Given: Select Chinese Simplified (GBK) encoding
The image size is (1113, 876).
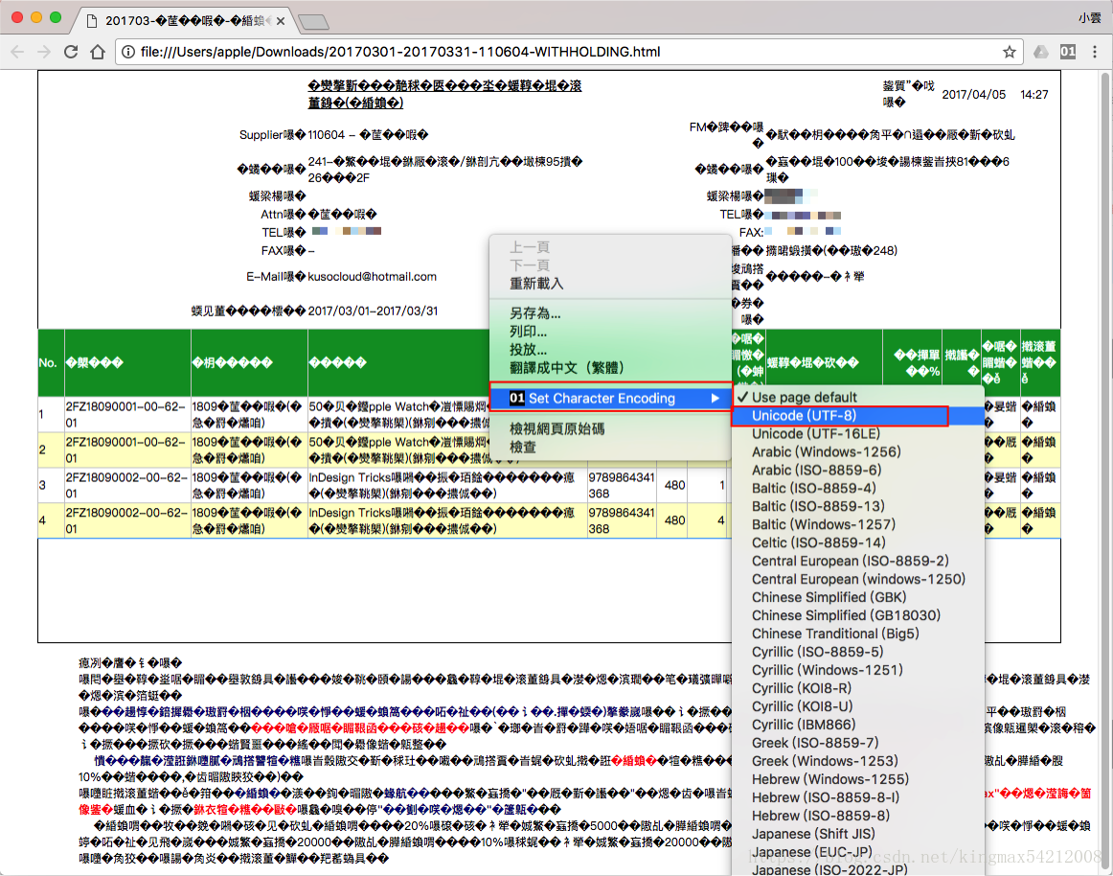Looking at the screenshot, I should [x=857, y=597].
